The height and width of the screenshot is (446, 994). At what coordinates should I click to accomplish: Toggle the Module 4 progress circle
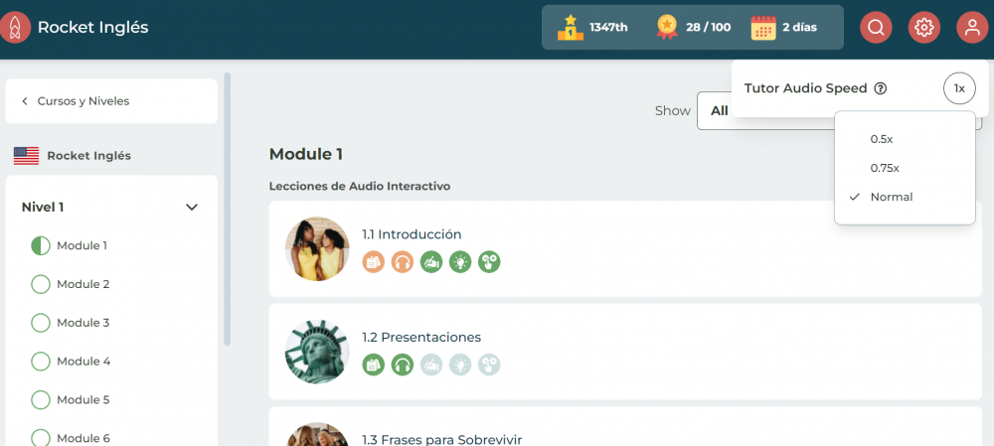tap(41, 362)
